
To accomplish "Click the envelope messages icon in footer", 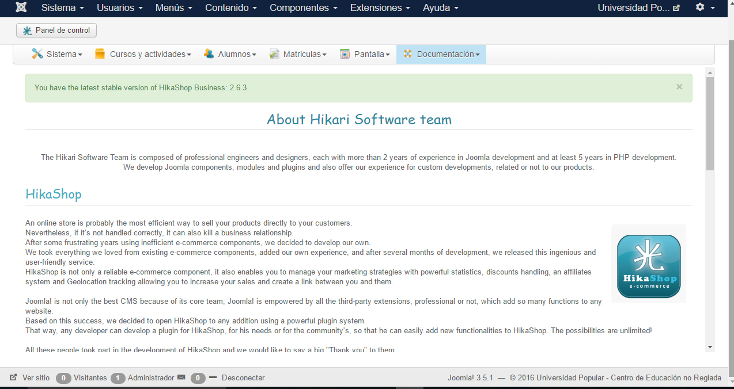I will click(x=181, y=377).
